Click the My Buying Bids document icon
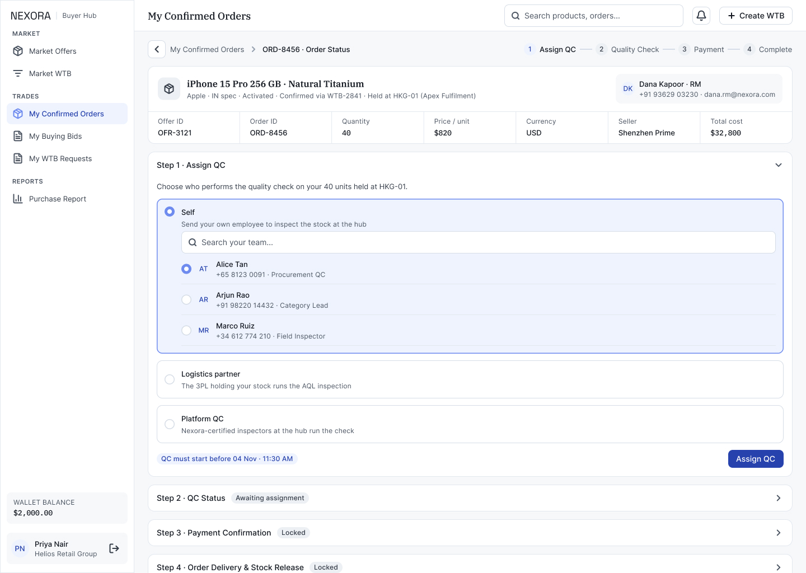This screenshot has height=573, width=806. pos(18,136)
